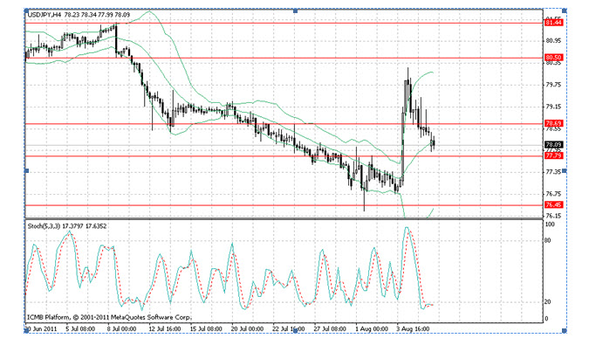Select the 77.79 support level tag
The height and width of the screenshot is (352, 589).
click(x=552, y=155)
